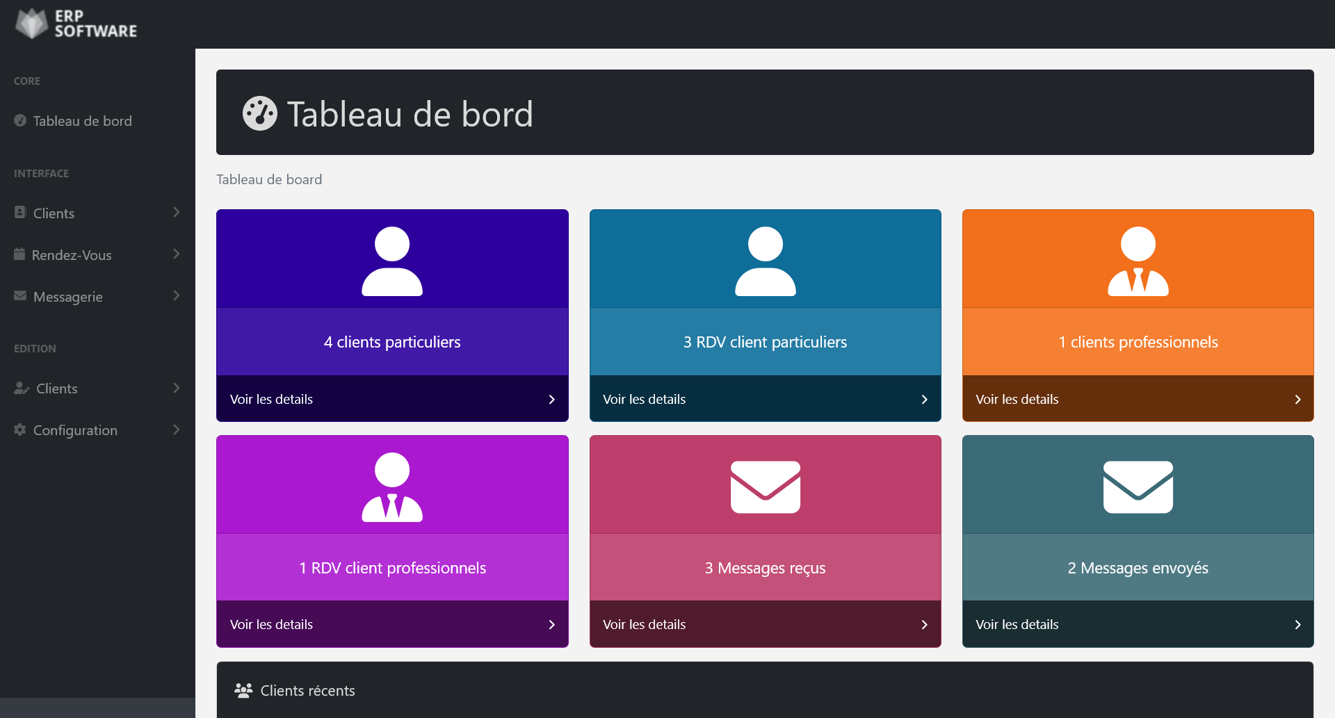Open Tableau de bord in sidebar
The image size is (1335, 718).
[82, 121]
